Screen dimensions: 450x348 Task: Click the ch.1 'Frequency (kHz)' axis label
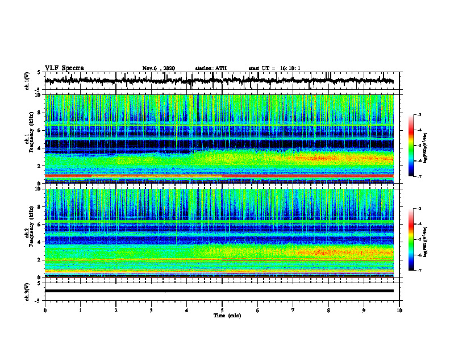coord(31,132)
